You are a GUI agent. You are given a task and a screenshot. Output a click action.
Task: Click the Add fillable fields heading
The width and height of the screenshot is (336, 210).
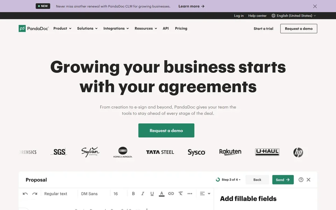coord(248,199)
